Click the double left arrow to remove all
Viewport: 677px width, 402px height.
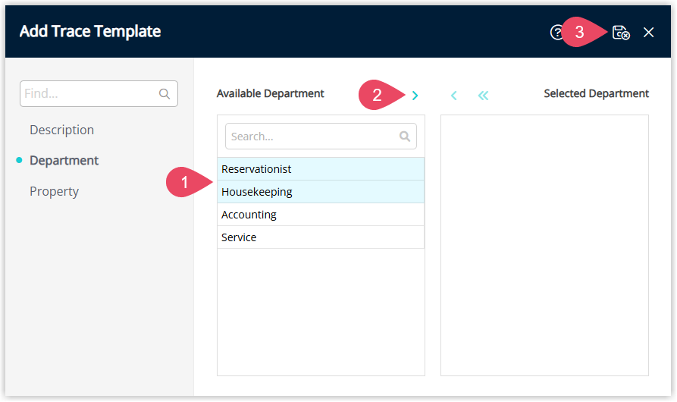point(483,96)
